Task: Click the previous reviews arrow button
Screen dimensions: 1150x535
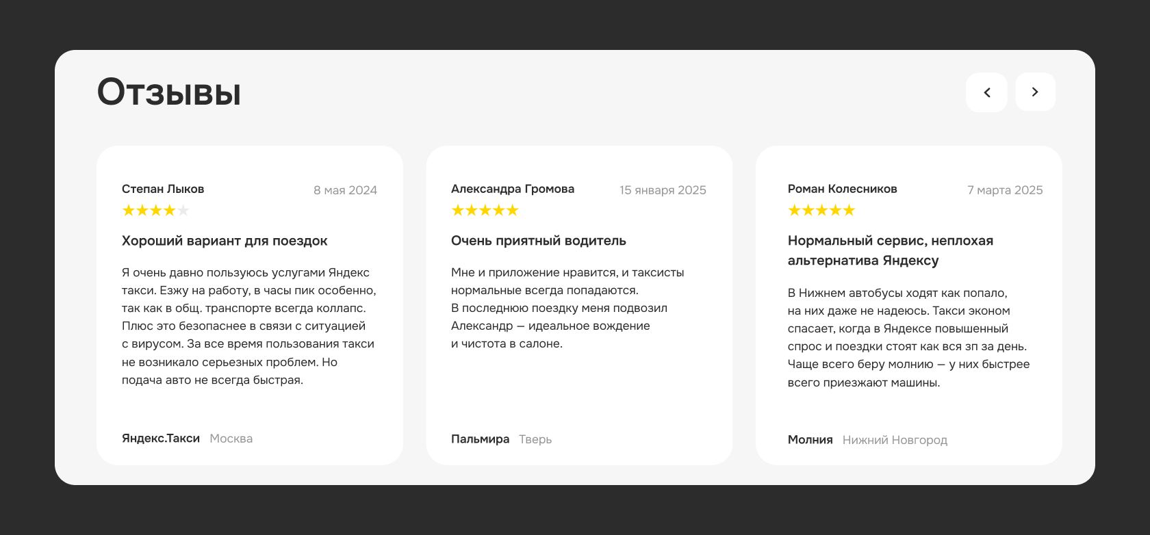Action: (986, 92)
